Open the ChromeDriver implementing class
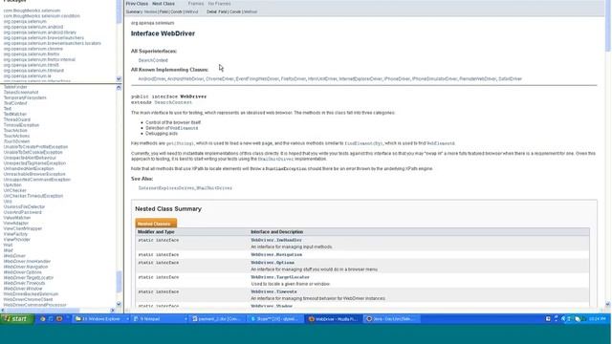Screen dimensions: 612x344 [220, 78]
